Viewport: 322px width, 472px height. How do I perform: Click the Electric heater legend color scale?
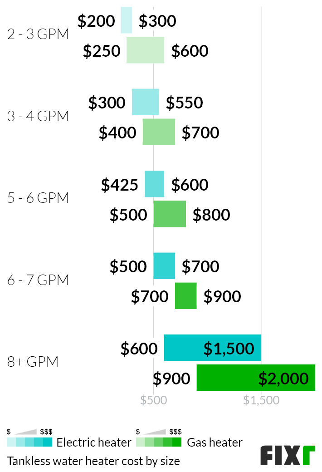coord(29,442)
